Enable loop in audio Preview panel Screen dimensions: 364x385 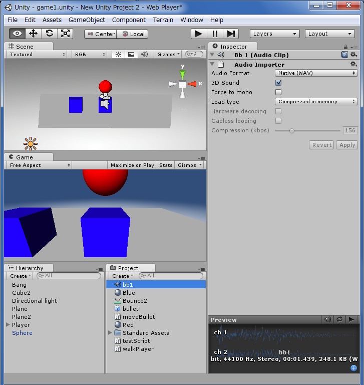[339, 319]
